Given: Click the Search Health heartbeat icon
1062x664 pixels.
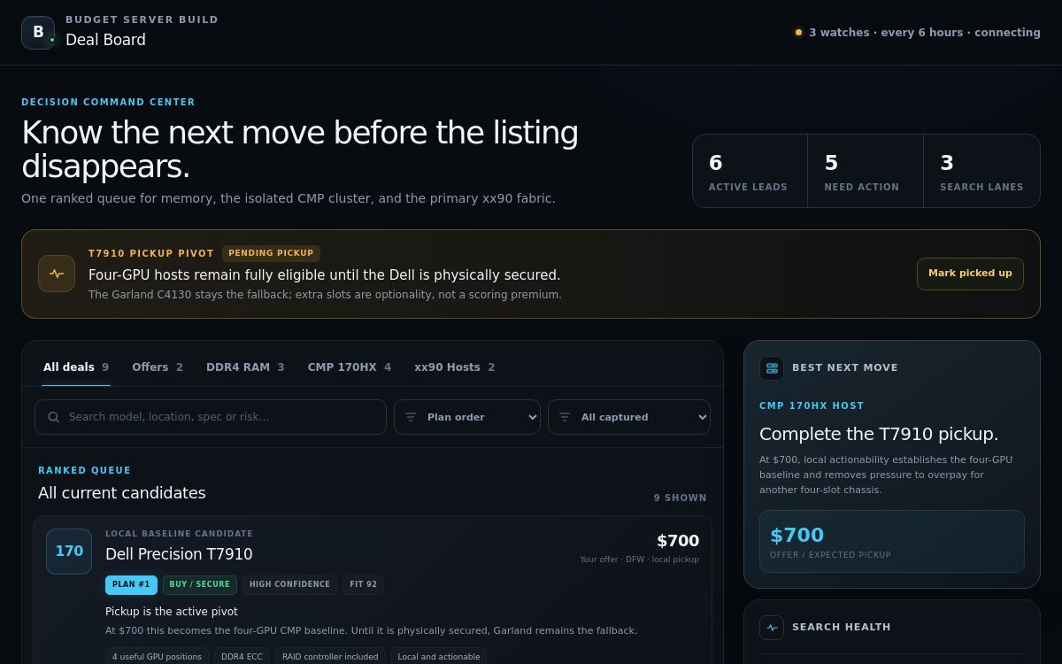Looking at the screenshot, I should 772,627.
